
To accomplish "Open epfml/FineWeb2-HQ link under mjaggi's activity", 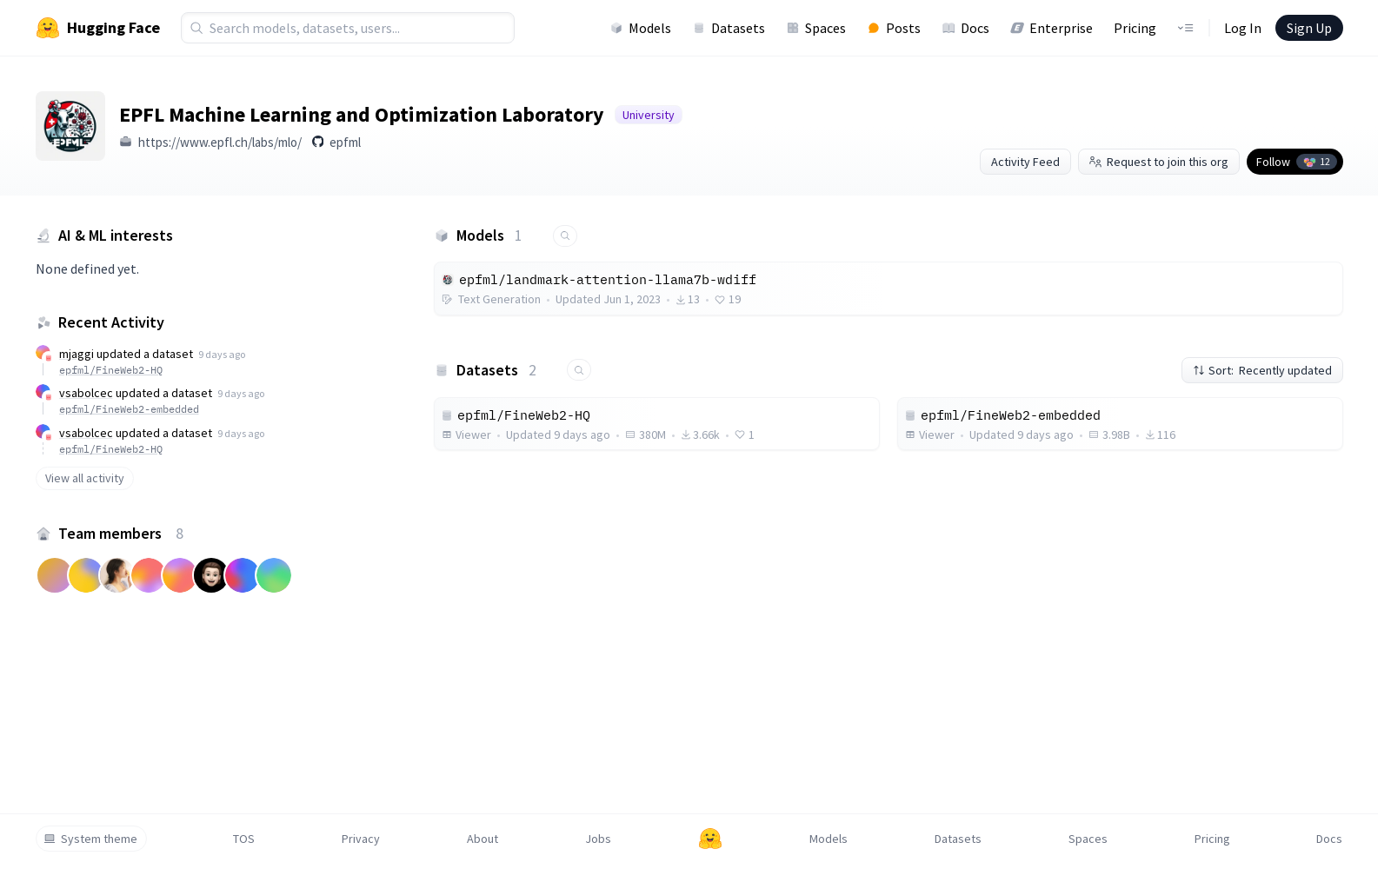I will [x=110, y=370].
